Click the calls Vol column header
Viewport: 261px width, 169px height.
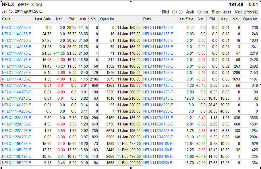[94, 19]
